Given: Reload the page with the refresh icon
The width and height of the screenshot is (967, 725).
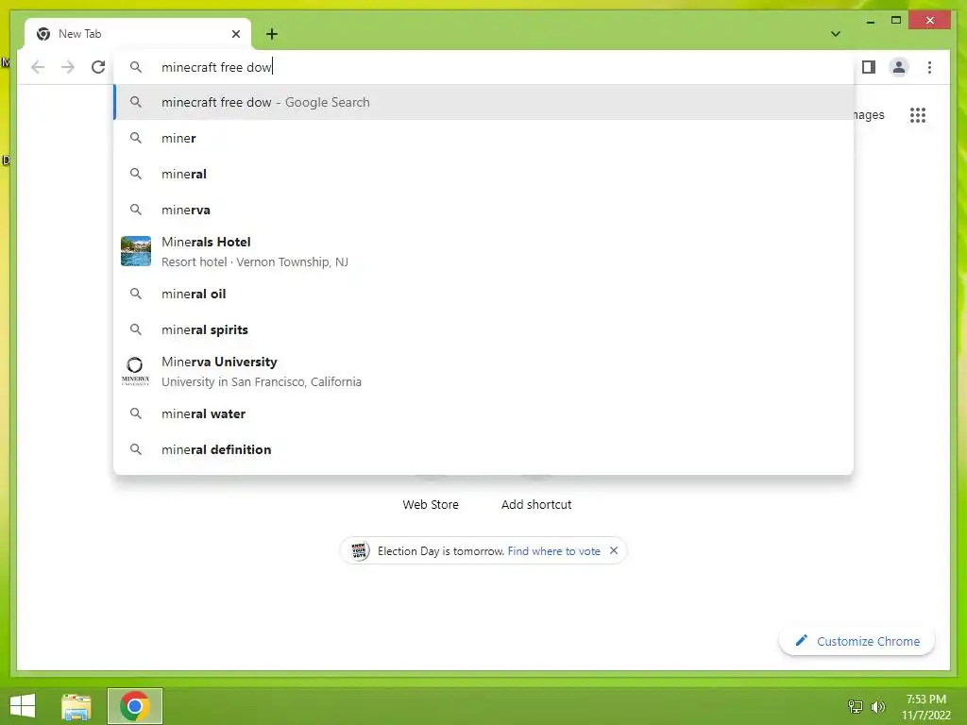Looking at the screenshot, I should click(98, 67).
